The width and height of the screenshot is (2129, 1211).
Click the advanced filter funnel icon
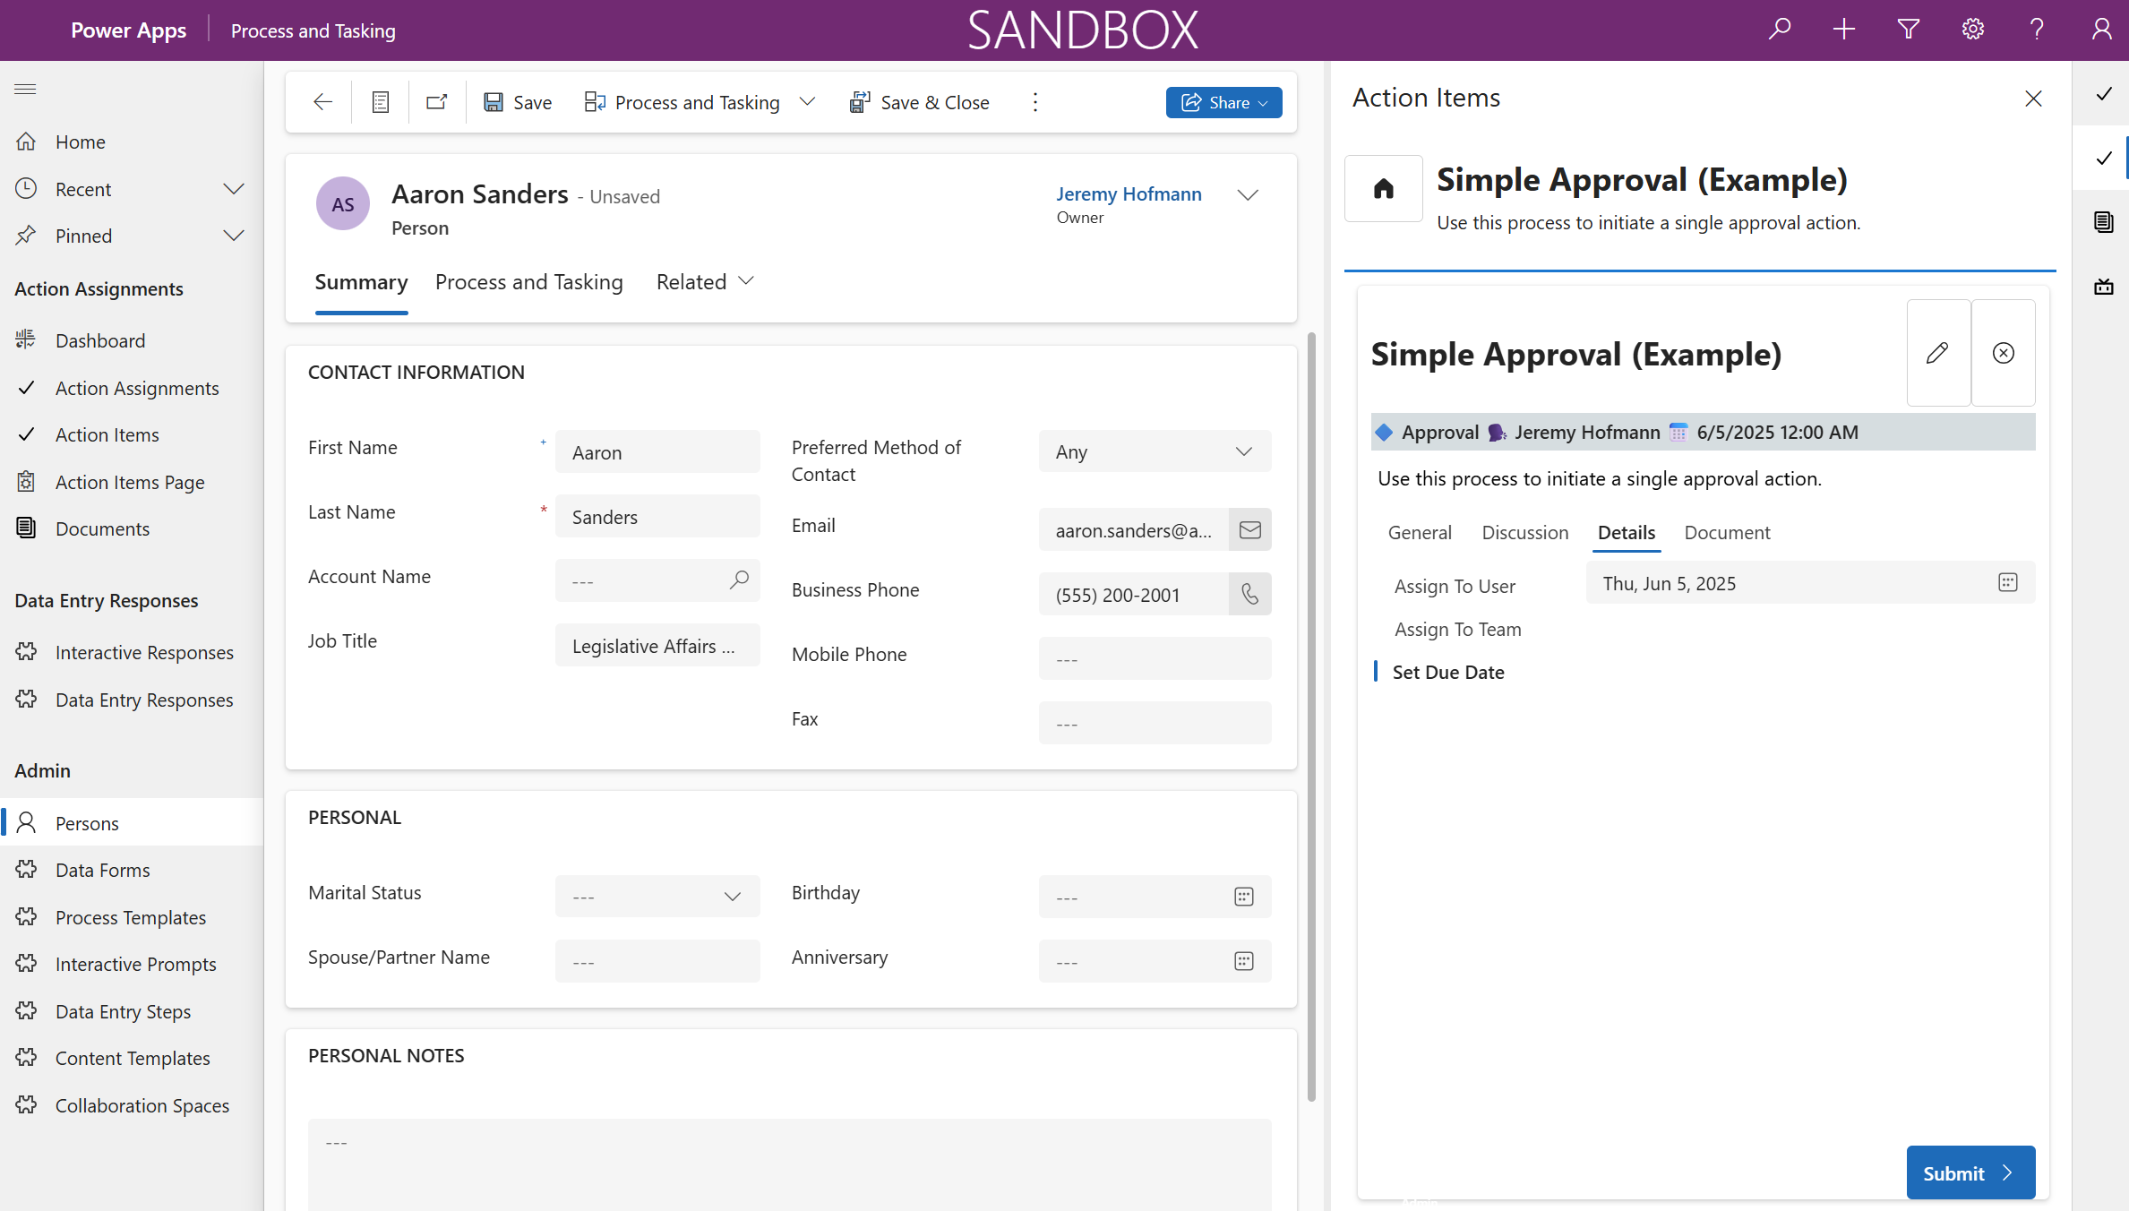click(1909, 30)
